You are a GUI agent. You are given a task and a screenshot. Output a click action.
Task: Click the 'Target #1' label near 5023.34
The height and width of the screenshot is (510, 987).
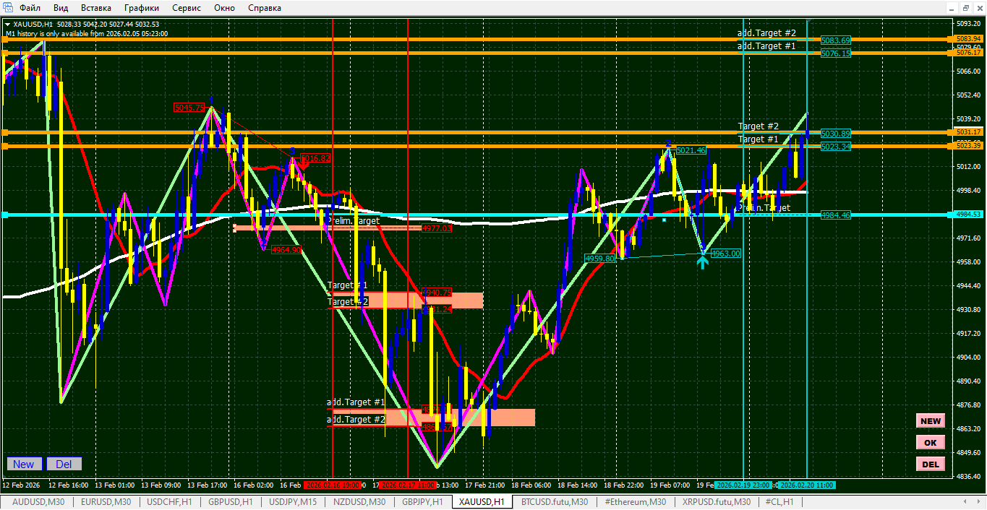click(x=759, y=139)
